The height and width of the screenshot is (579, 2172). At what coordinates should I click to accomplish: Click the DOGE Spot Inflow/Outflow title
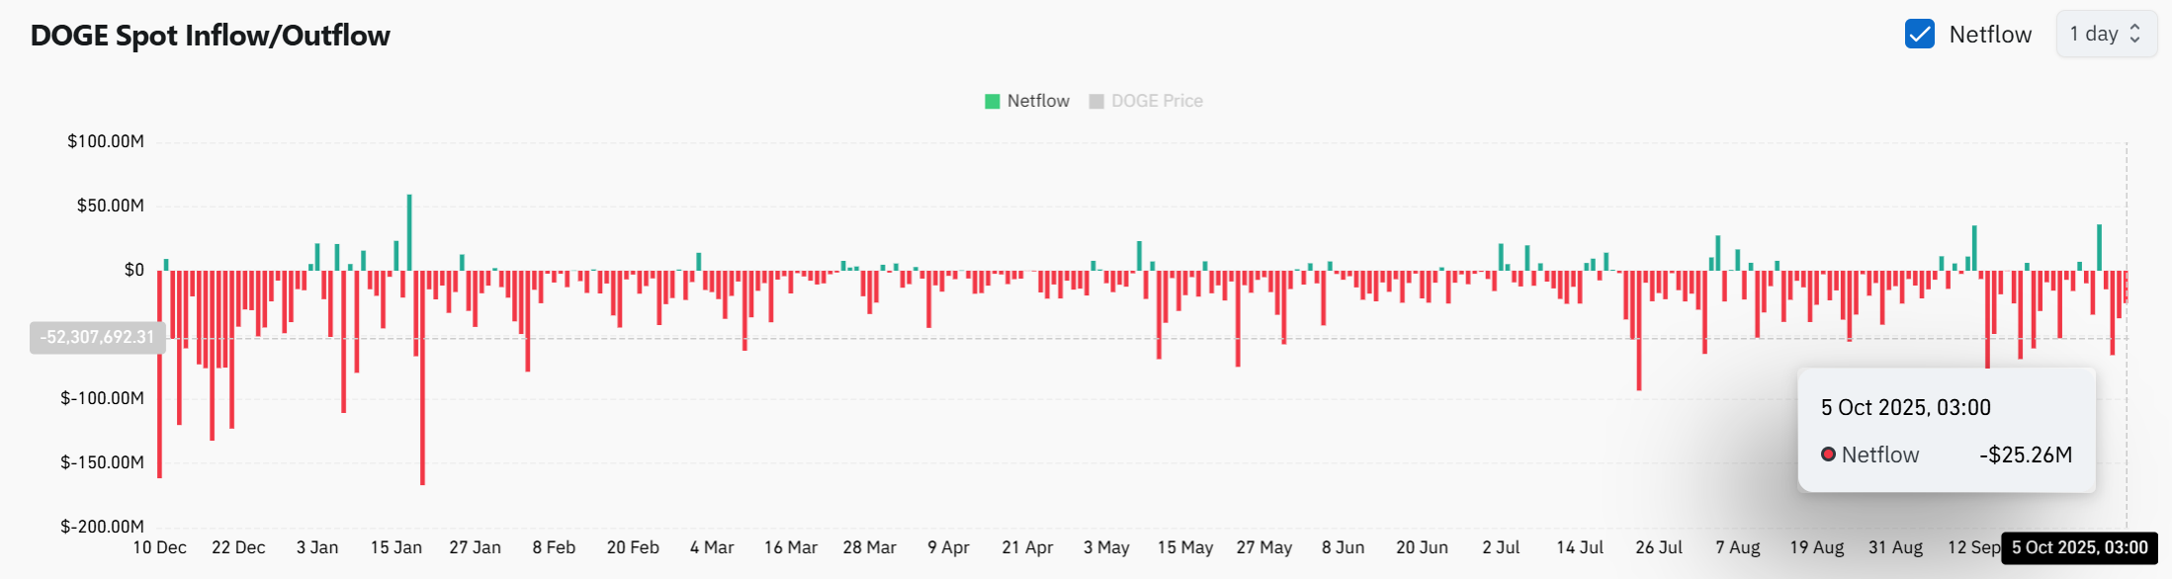coord(211,36)
